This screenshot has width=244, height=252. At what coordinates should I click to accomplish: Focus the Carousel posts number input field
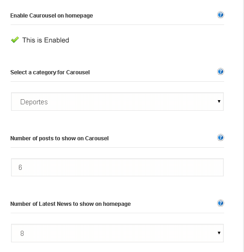click(117, 167)
